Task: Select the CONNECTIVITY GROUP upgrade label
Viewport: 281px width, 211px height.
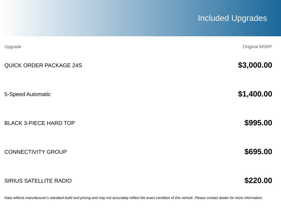Action: tap(35, 152)
